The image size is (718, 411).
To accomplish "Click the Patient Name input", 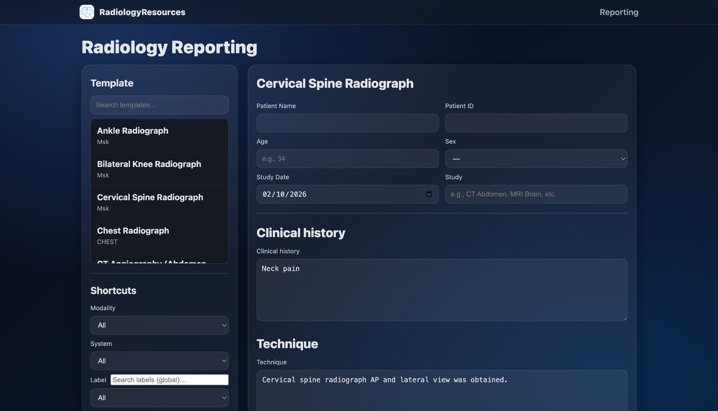I will pos(347,123).
